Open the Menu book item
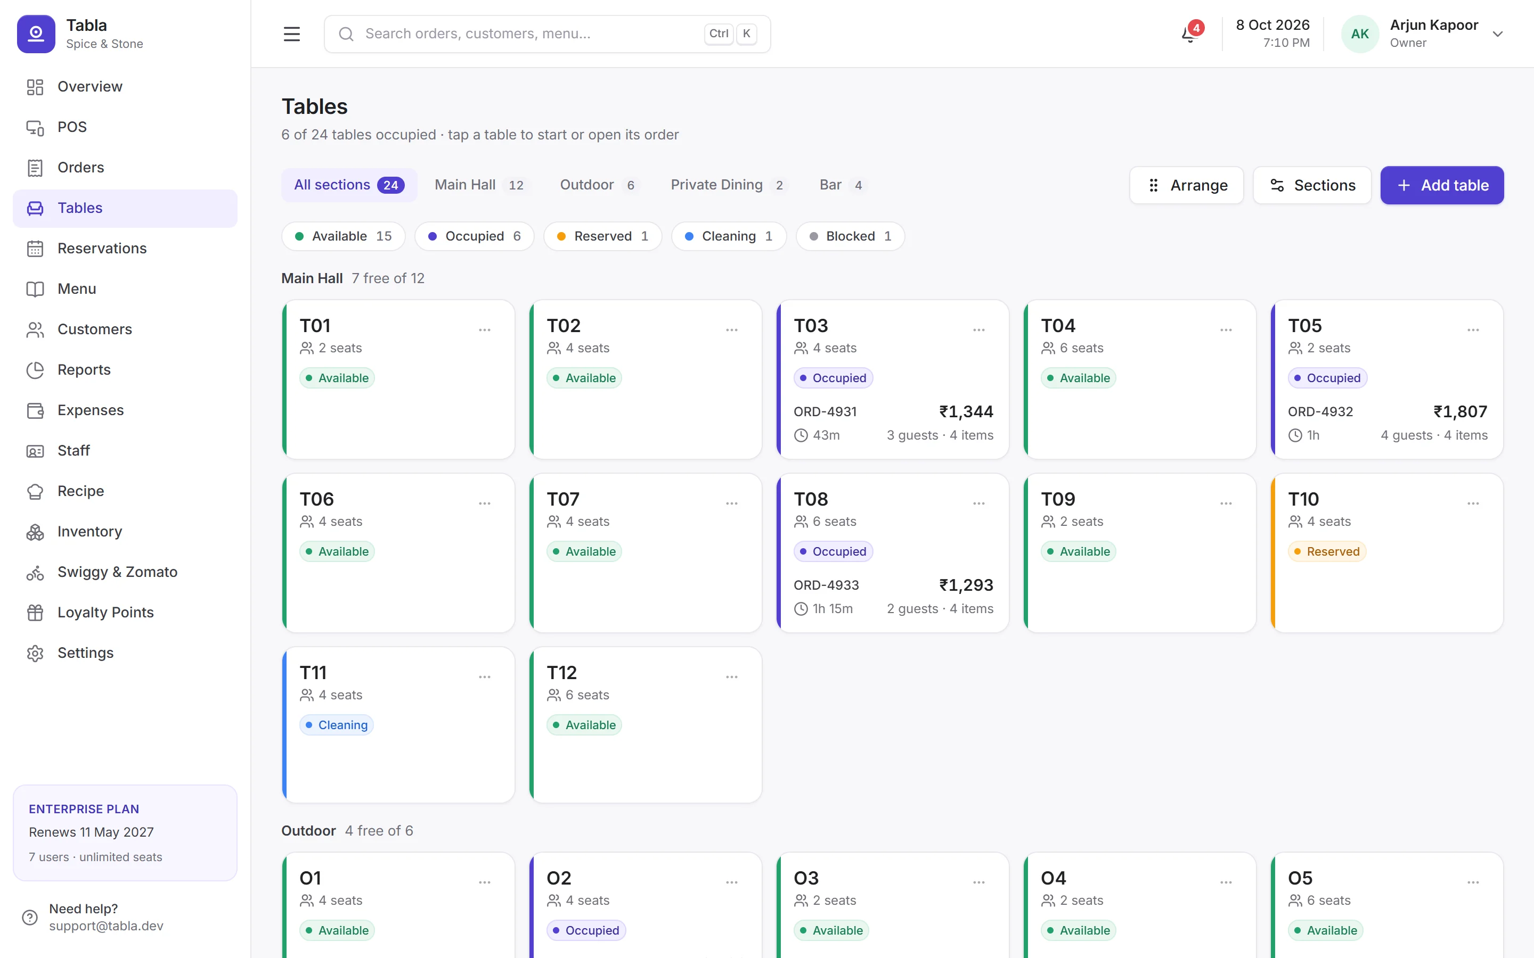The image size is (1534, 958). tap(125, 289)
